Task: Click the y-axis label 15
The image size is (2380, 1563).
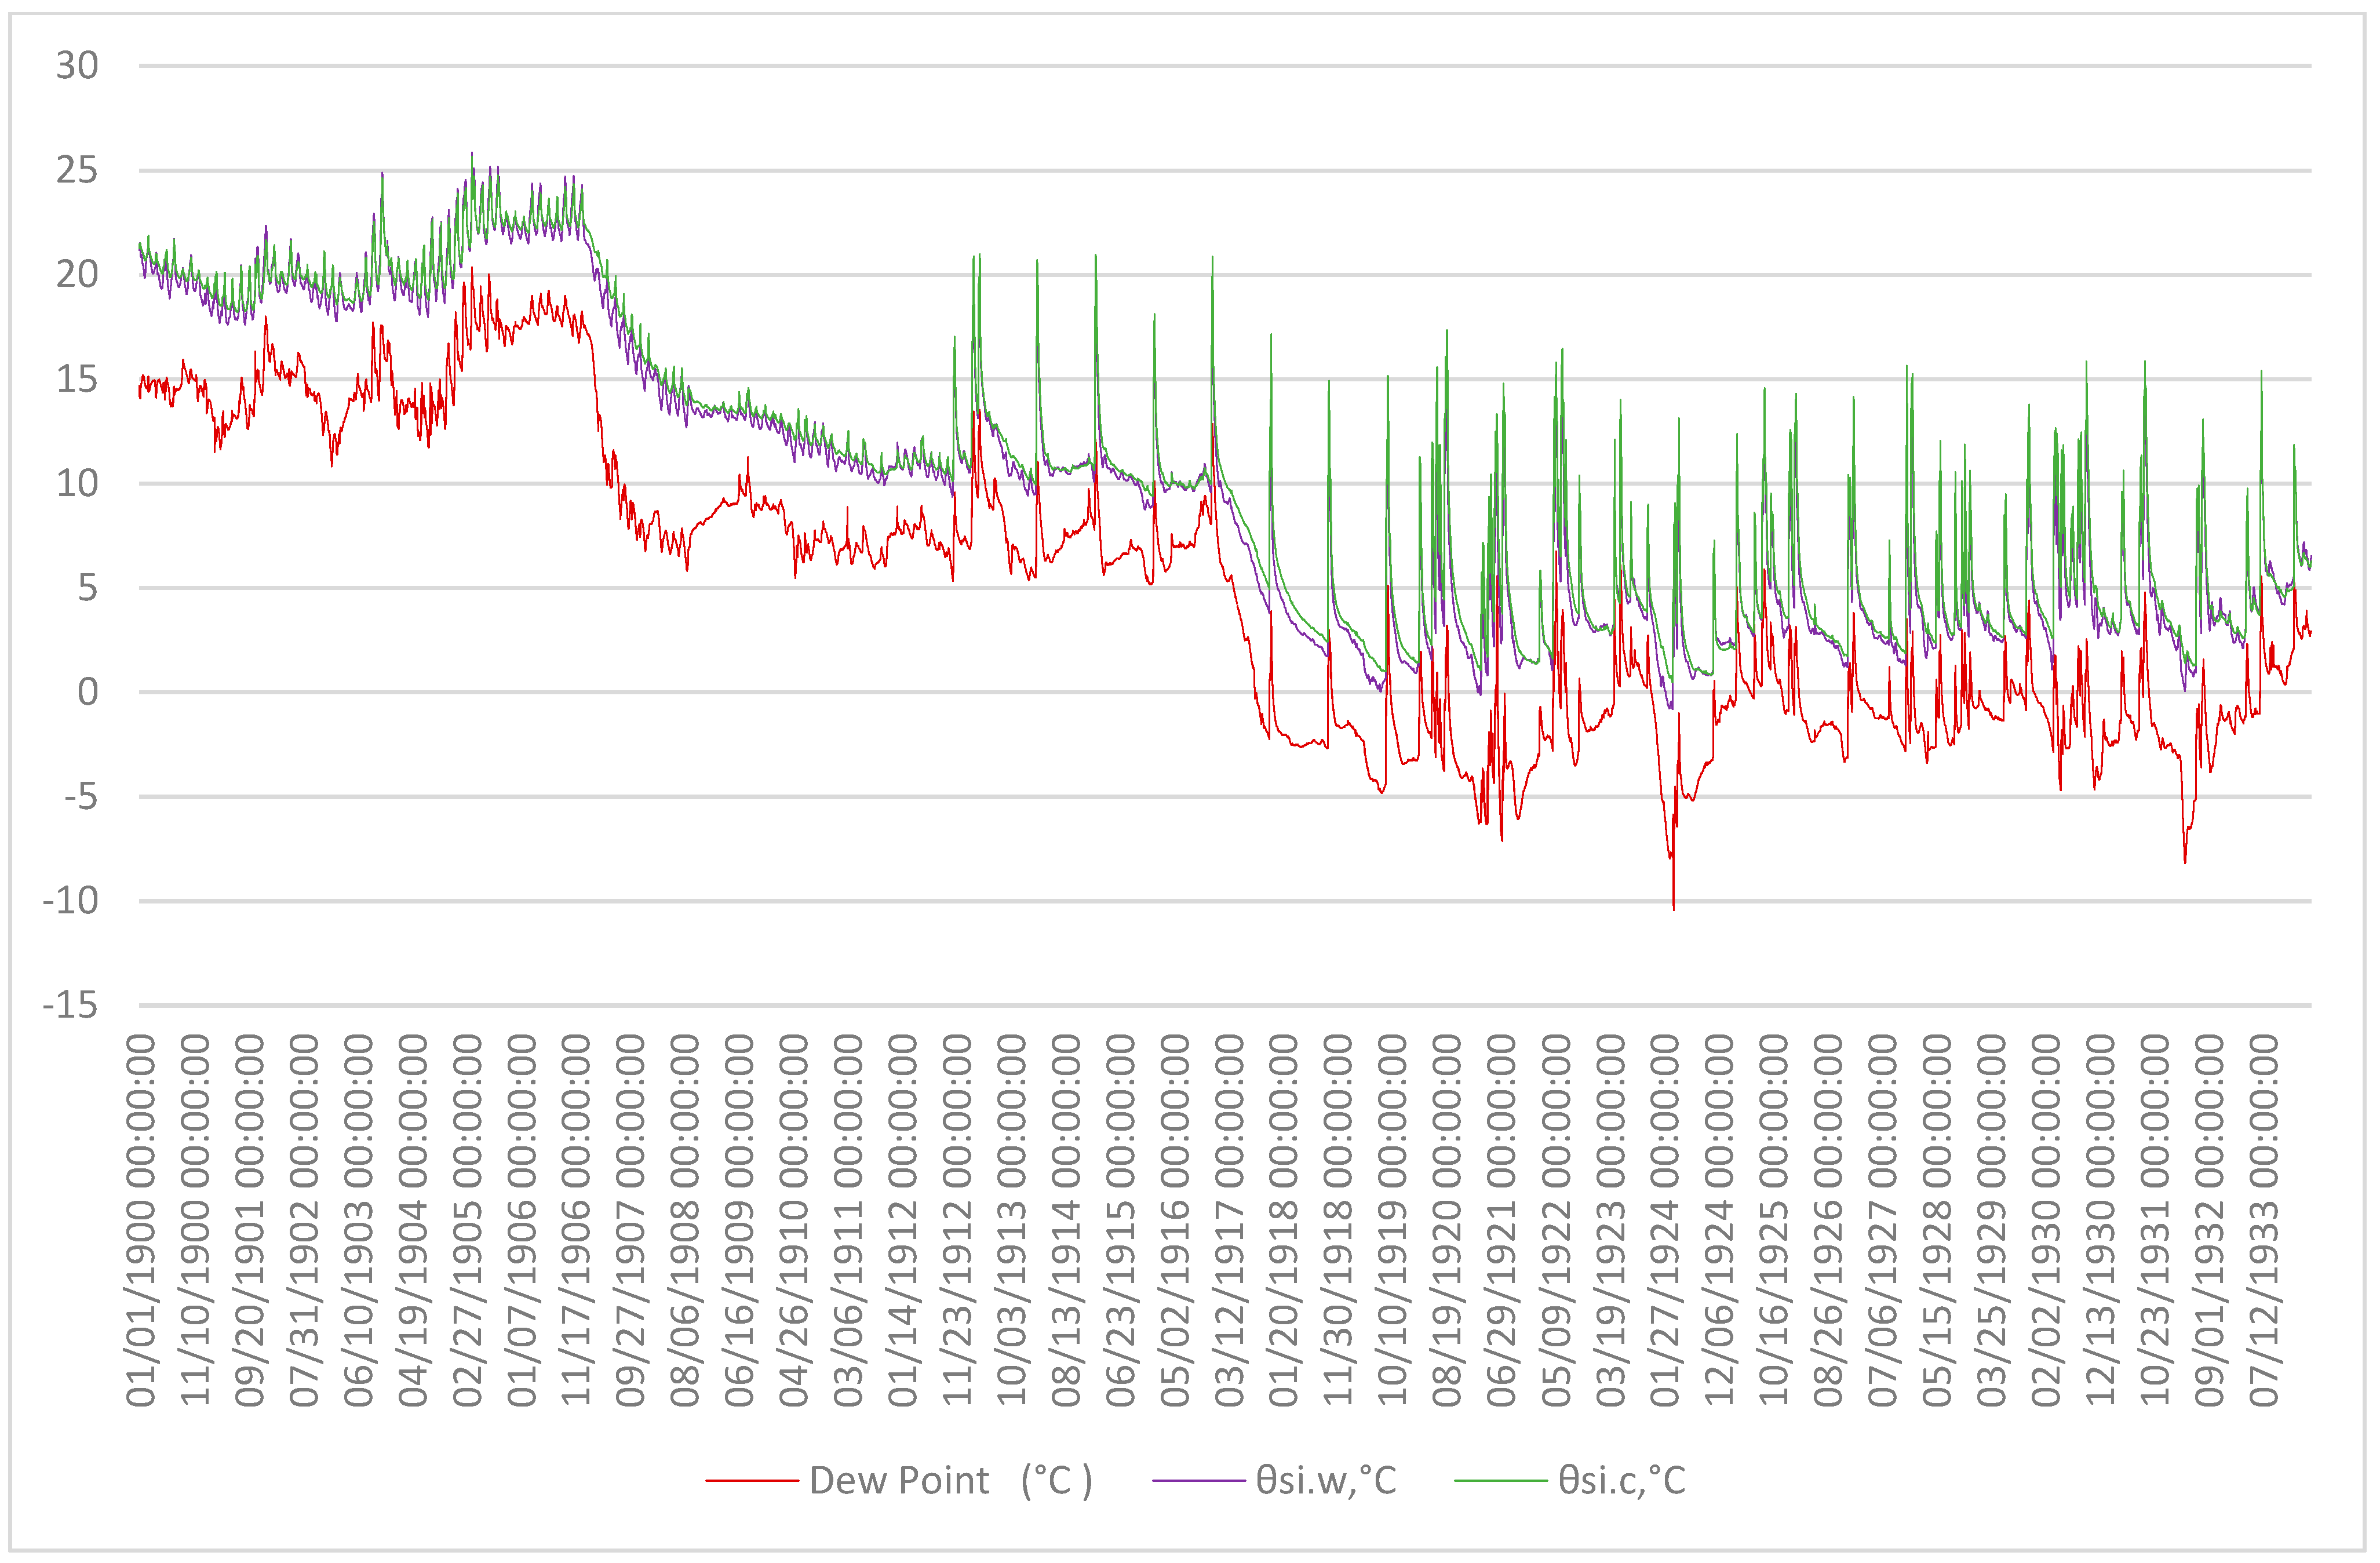Action: coord(77,379)
